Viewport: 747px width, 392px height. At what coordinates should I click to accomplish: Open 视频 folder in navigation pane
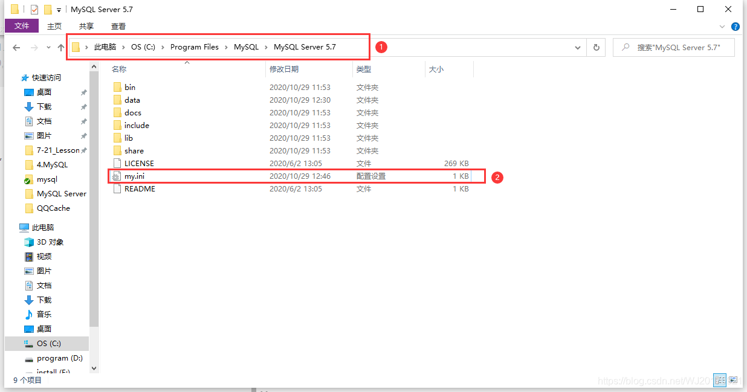pyautogui.click(x=44, y=257)
